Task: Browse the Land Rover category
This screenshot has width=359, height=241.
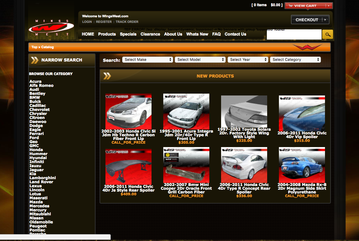Action: (x=41, y=182)
